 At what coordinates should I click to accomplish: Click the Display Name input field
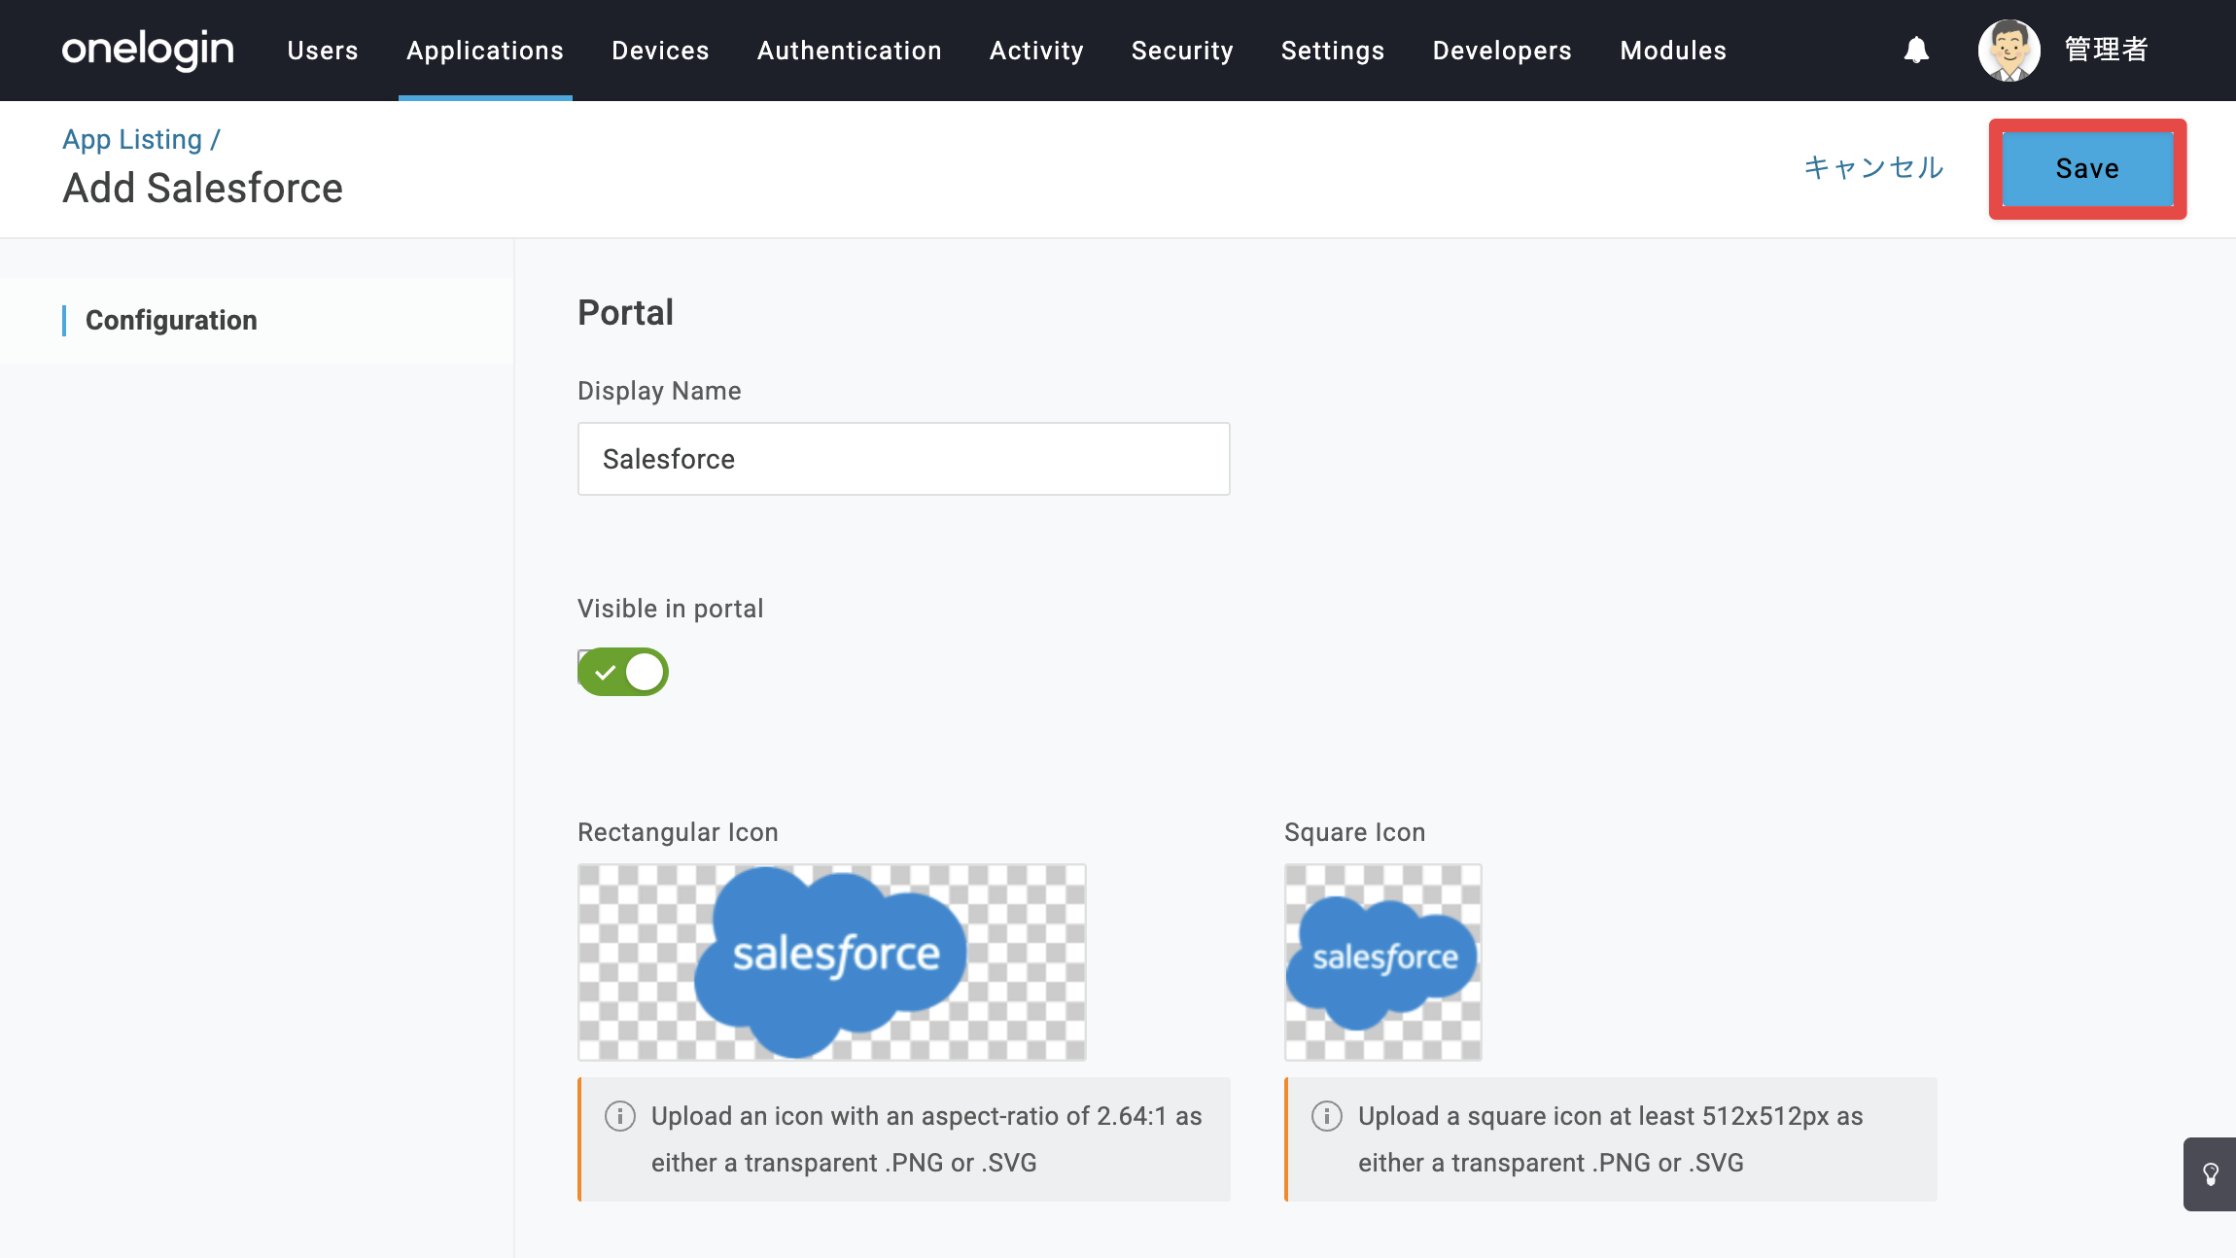pos(904,459)
